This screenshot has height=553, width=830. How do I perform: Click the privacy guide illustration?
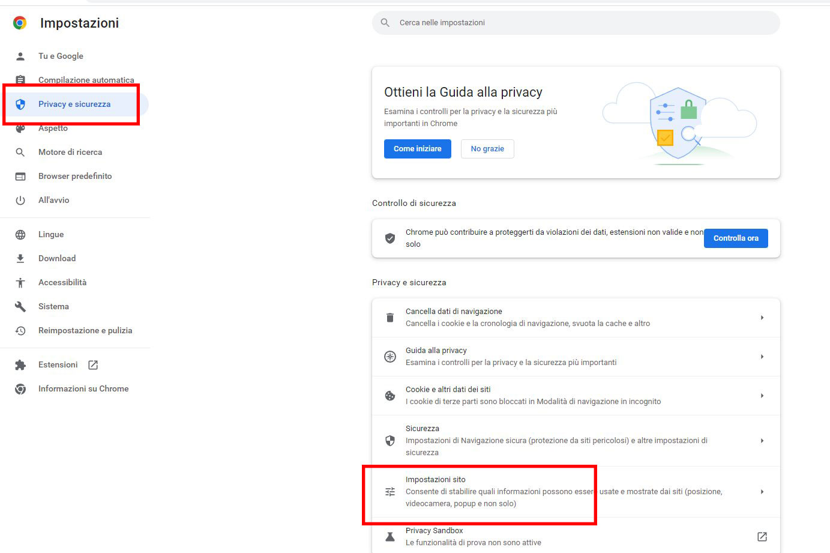[x=679, y=123]
